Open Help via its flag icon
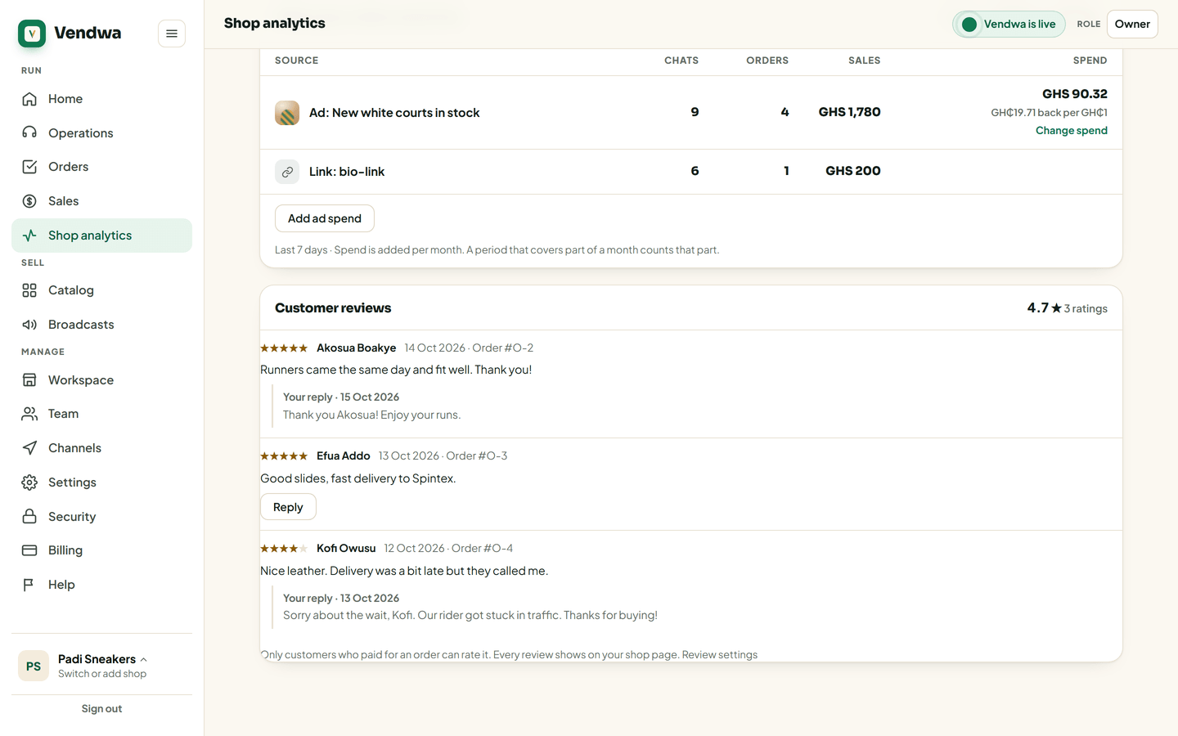The height and width of the screenshot is (736, 1178). click(29, 585)
